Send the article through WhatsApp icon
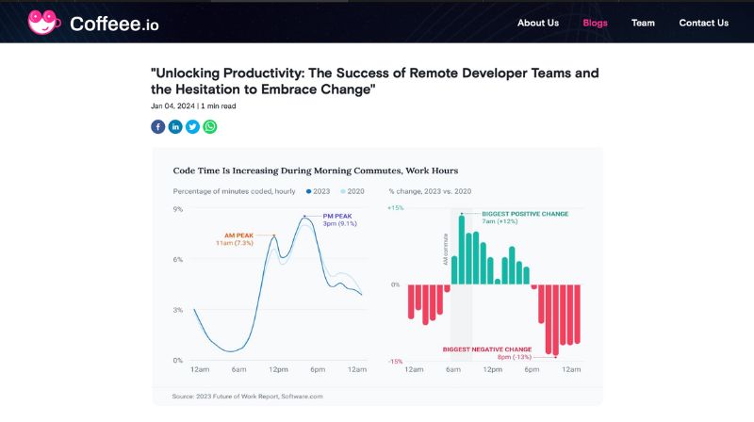Viewport: 754px width, 422px height. pyautogui.click(x=209, y=126)
